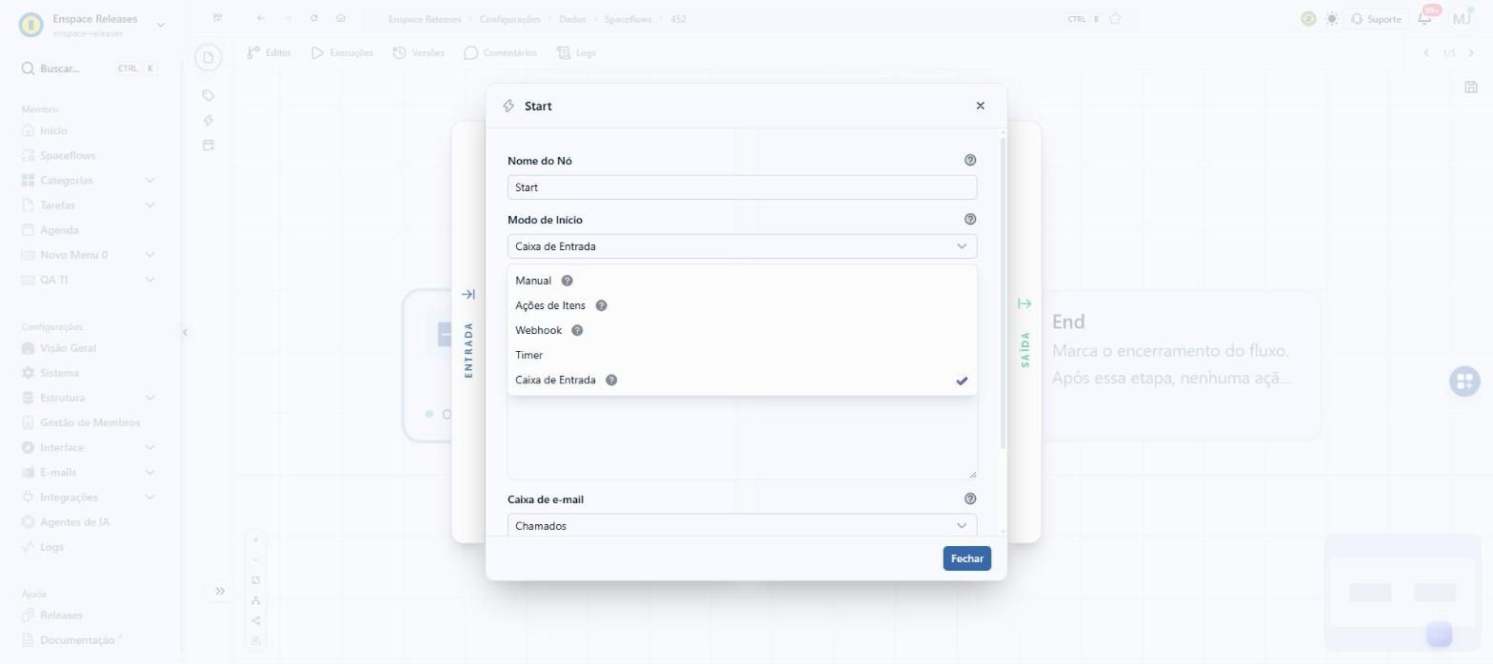This screenshot has width=1493, height=664.
Task: Click the save diskette icon on canvas
Action: pyautogui.click(x=1471, y=88)
